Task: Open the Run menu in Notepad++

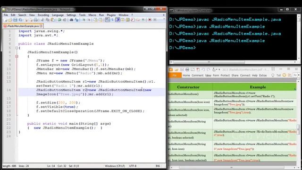Action: click(x=101, y=15)
